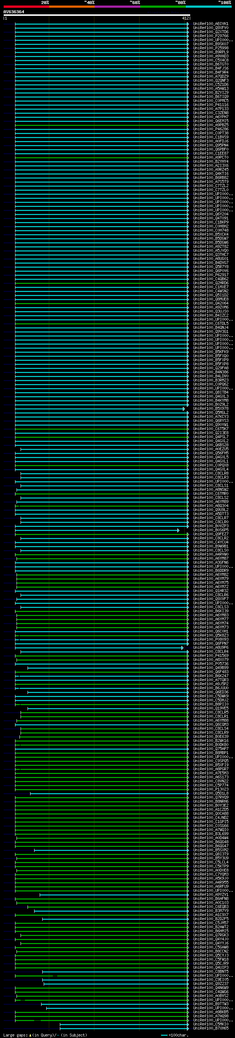This screenshot has width=235, height=1038.
Task: Click the white query sequence bar
Action: [x=97, y=15]
